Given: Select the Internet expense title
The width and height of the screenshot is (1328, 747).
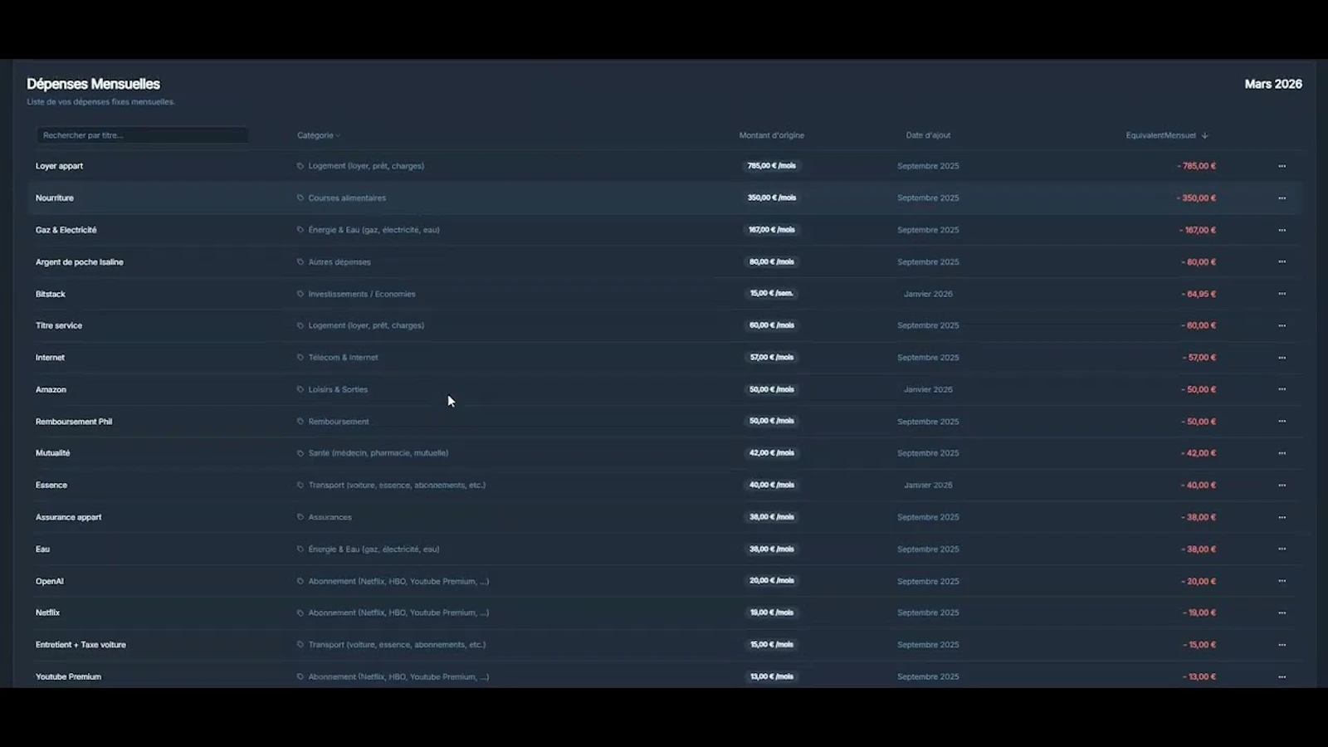Looking at the screenshot, I should [x=50, y=358].
